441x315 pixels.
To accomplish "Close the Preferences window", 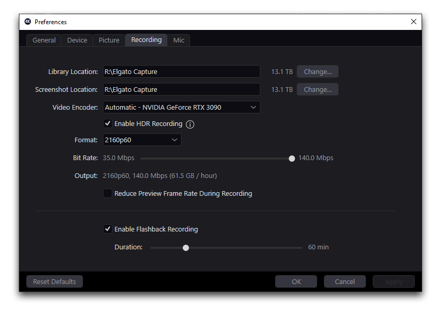I will click(x=414, y=22).
